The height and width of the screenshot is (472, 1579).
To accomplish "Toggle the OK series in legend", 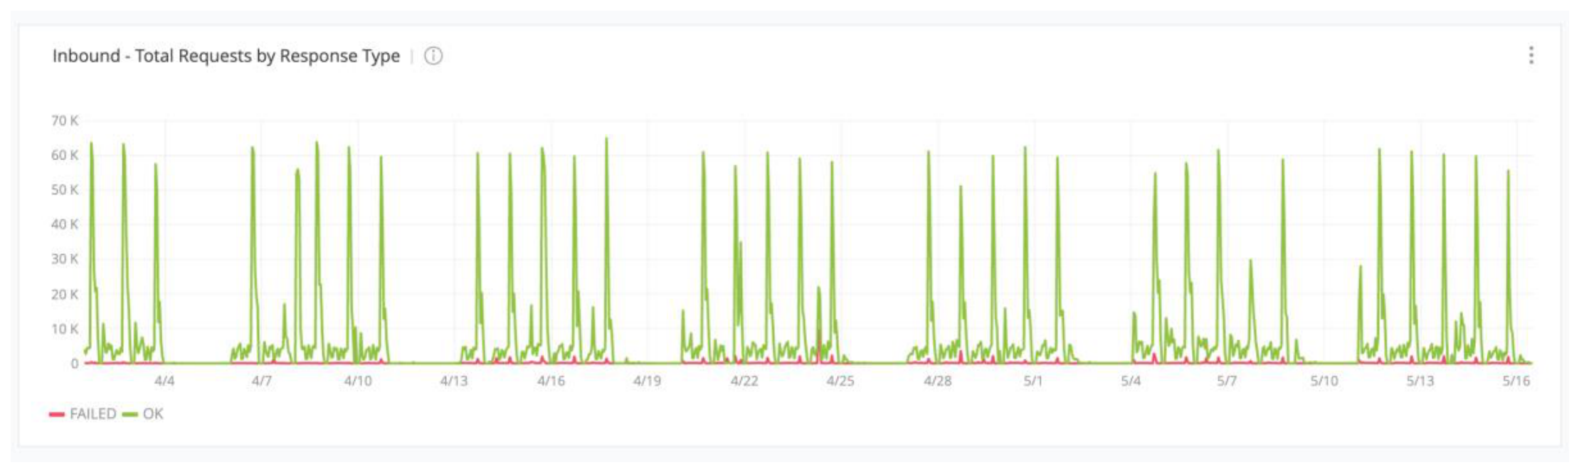I will pyautogui.click(x=143, y=414).
